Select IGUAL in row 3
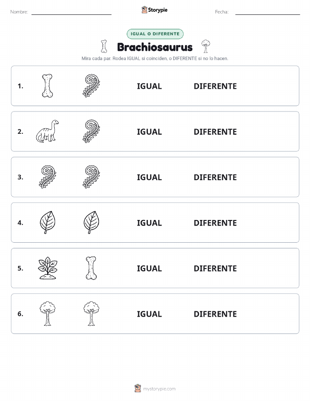Viewport: 310px width, 401px height. tap(150, 177)
